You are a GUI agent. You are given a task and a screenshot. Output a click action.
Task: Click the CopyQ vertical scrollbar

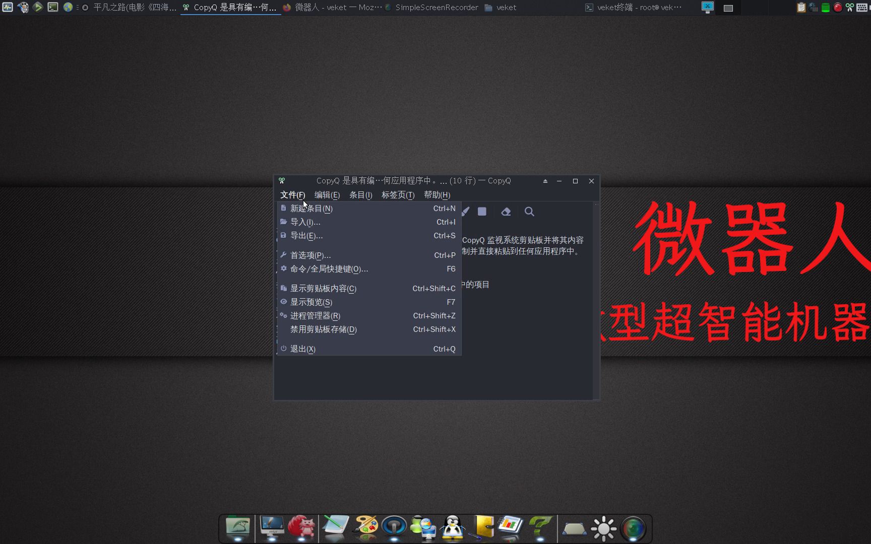(x=596, y=301)
